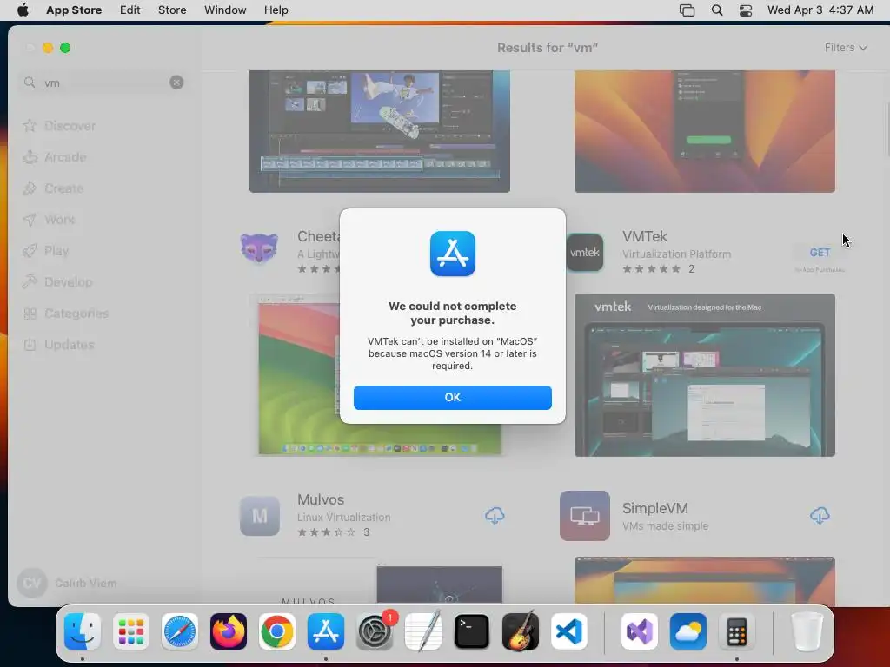Open the Create section
Viewport: 890px width, 667px height.
(53, 188)
